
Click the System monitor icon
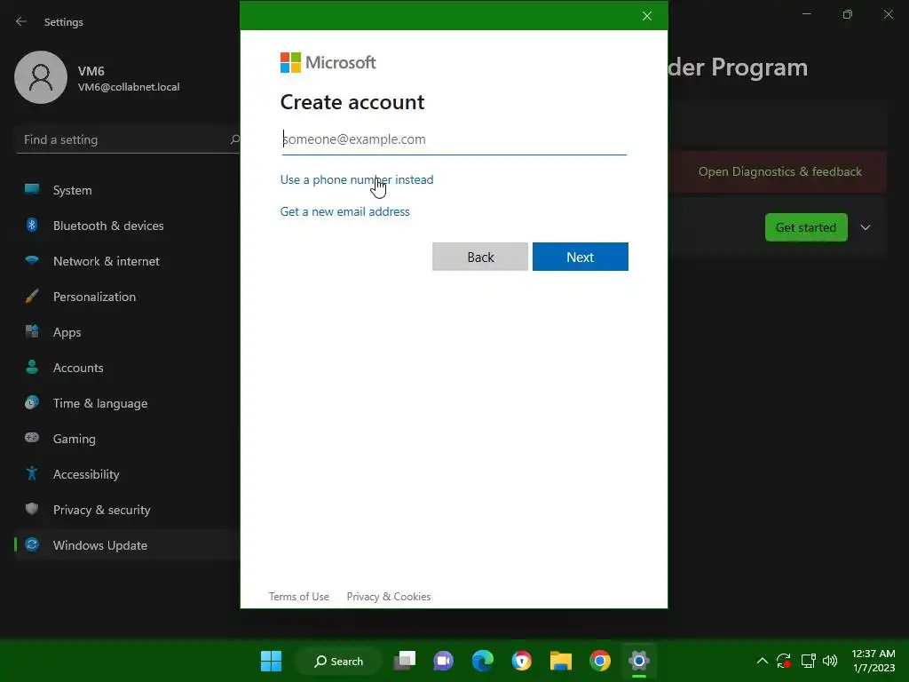pyautogui.click(x=32, y=189)
